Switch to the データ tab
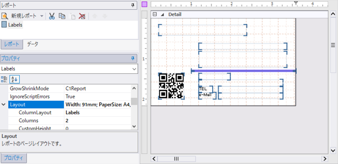The width and height of the screenshot is (338, 164). point(32,44)
